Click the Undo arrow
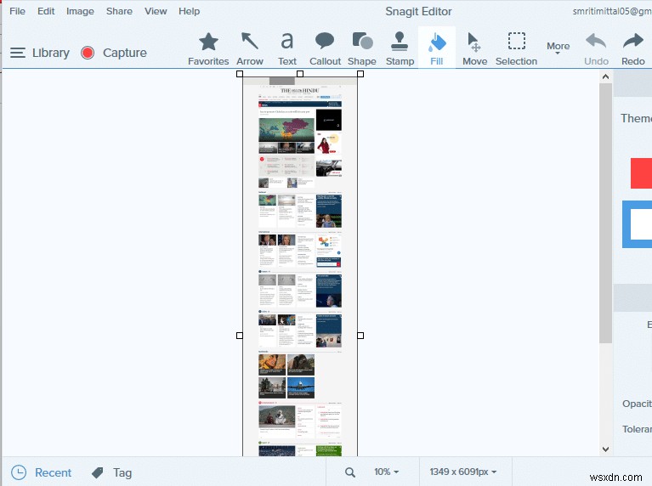The width and height of the screenshot is (652, 486). 596,48
